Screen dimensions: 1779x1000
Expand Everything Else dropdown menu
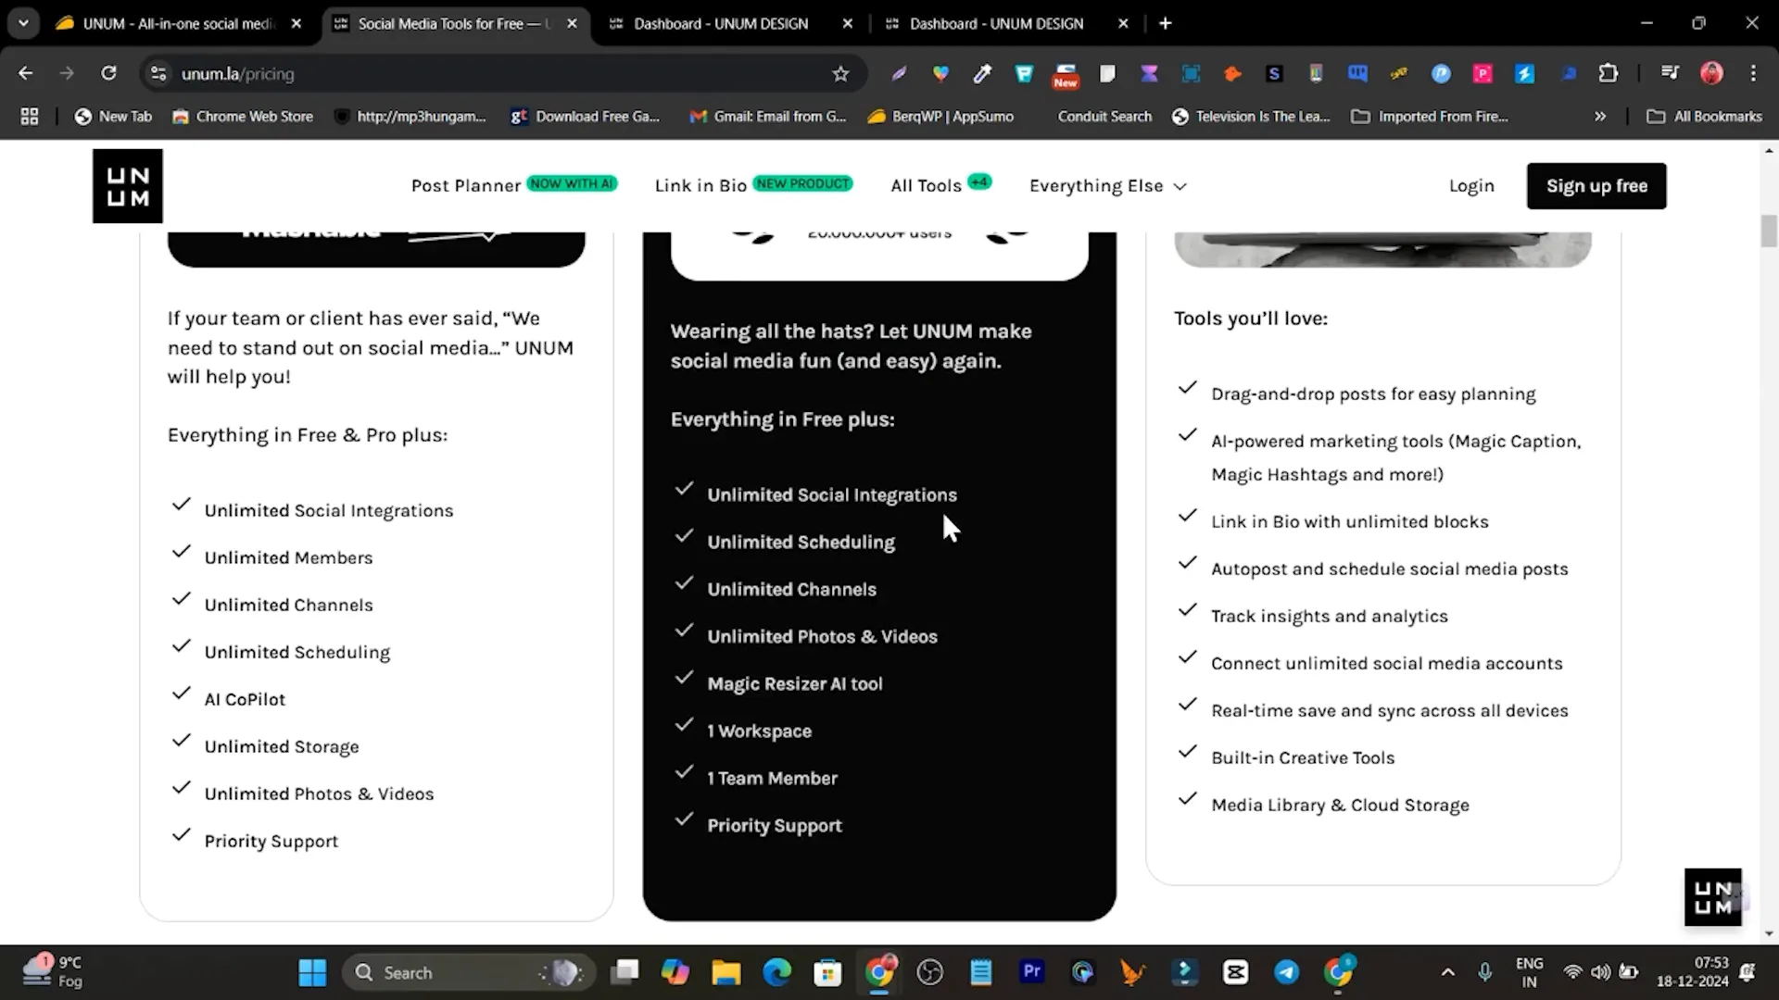1105,185
